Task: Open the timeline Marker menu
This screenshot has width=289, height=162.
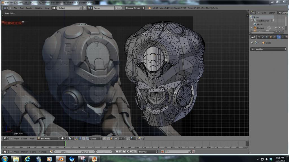Action: 24,152
